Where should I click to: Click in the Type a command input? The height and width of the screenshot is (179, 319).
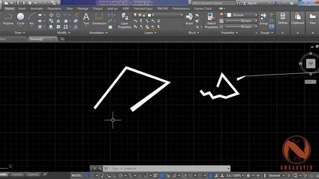coord(166,169)
